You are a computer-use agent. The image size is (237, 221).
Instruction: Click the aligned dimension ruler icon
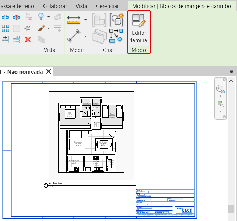pos(74,20)
